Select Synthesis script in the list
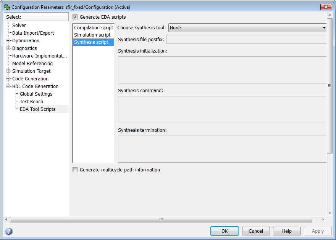Viewport: 336px width, 240px height. pyautogui.click(x=94, y=42)
